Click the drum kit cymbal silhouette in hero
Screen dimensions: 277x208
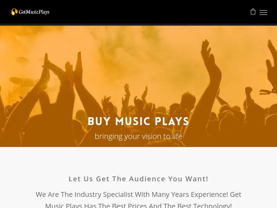[x=23, y=61]
